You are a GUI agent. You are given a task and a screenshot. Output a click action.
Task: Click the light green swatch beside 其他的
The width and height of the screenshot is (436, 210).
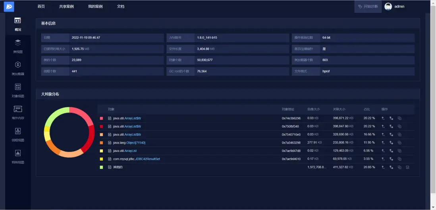tap(102, 167)
